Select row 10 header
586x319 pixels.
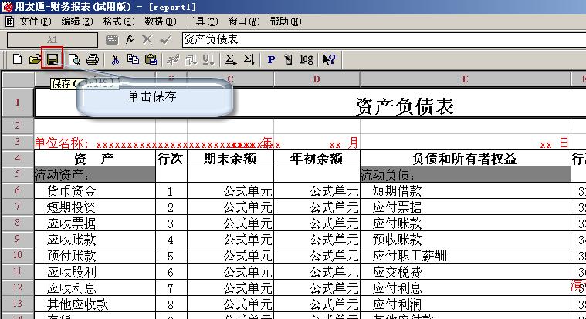(x=18, y=255)
